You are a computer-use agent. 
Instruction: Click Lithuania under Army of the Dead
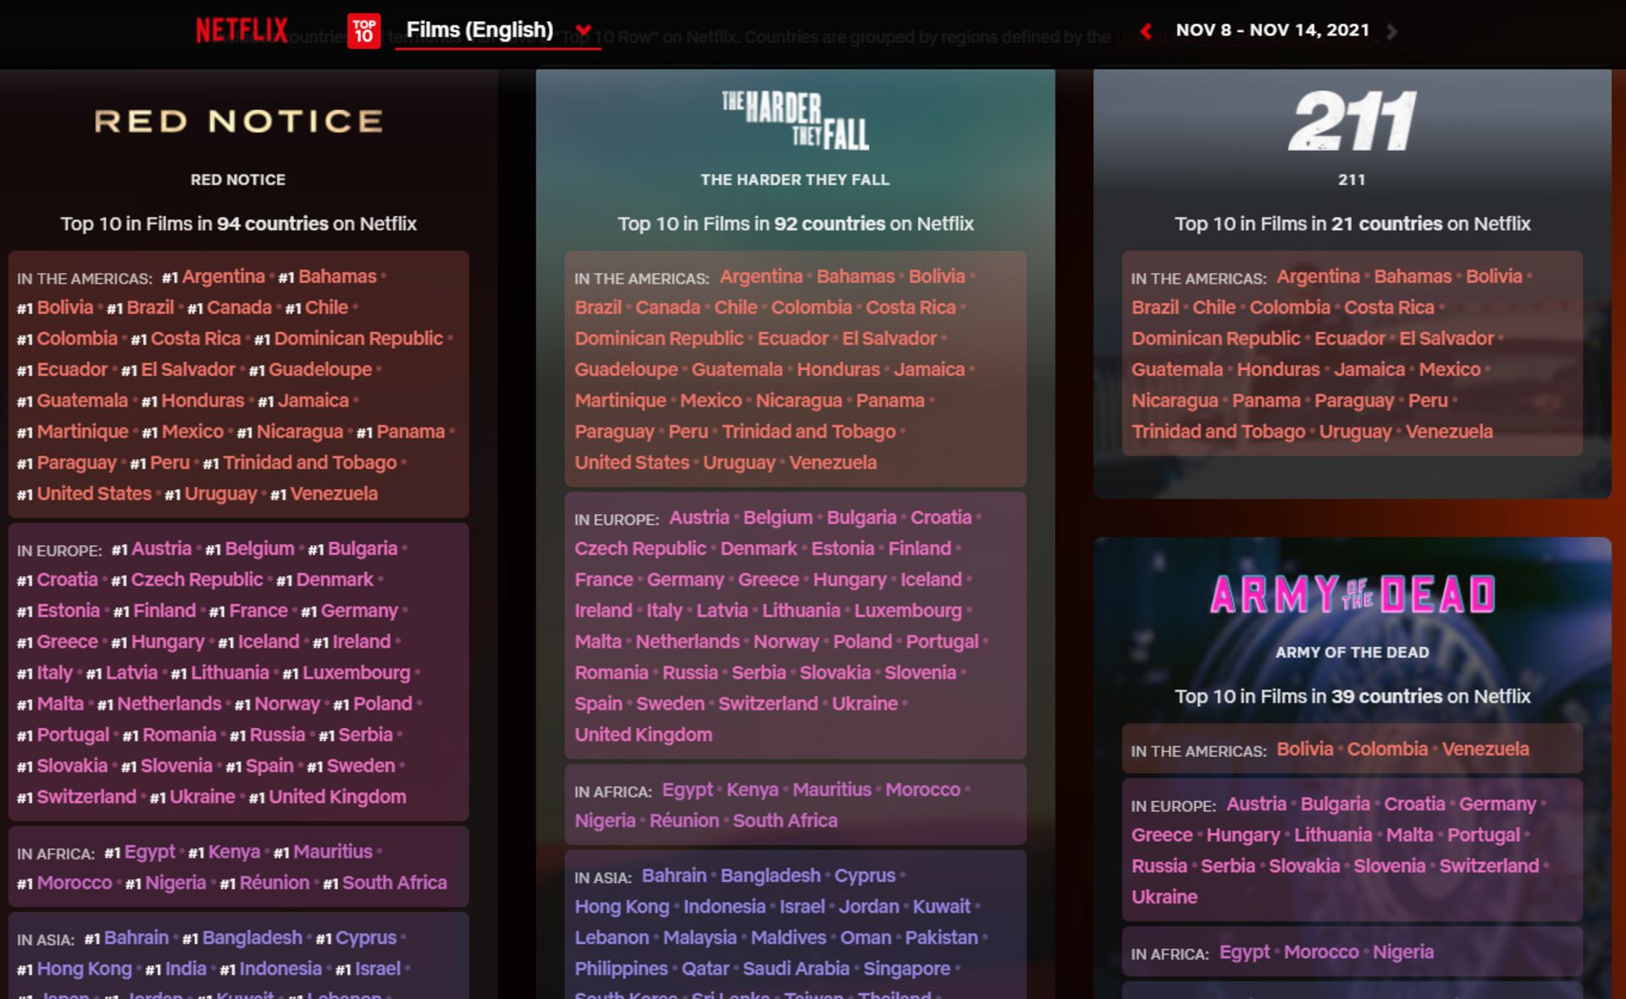pos(1333,836)
